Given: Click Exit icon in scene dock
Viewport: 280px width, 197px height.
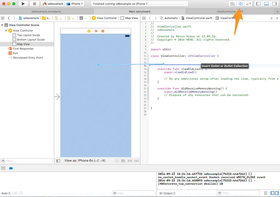Looking at the screenshot, I should (103, 31).
